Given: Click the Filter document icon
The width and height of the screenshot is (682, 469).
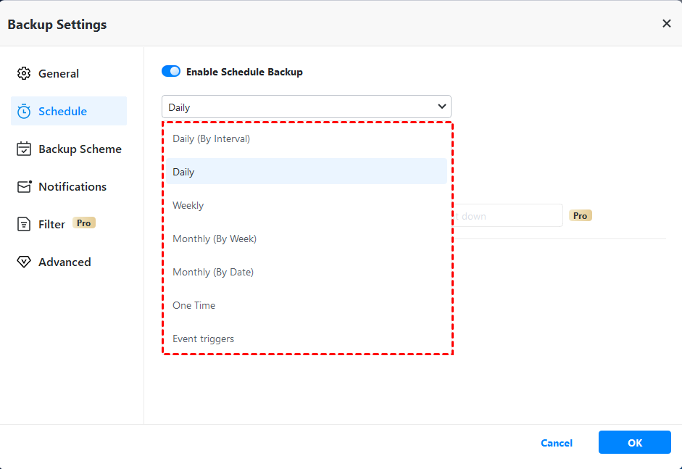Looking at the screenshot, I should pos(24,224).
